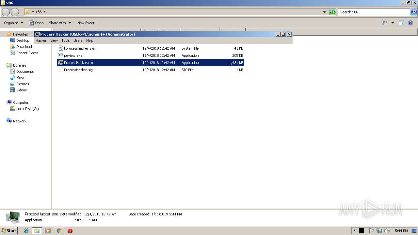Go back in Explorer navigation
Image resolution: width=418 pixels, height=235 pixels.
click(x=6, y=12)
